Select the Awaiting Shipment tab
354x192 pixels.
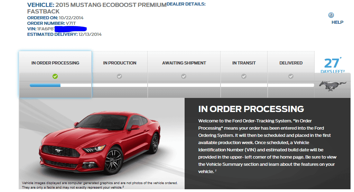[x=184, y=74]
